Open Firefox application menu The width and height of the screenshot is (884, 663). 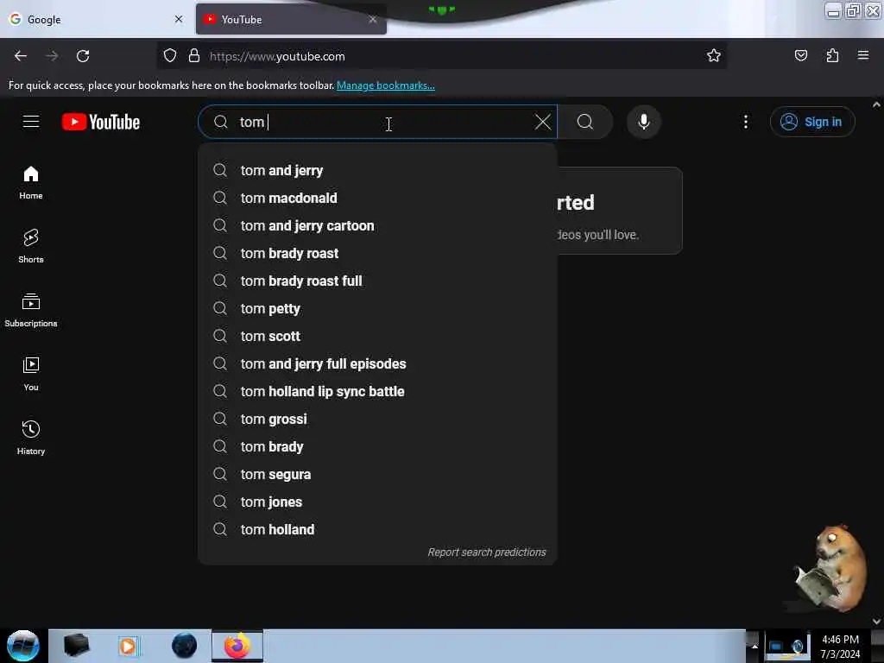863,55
